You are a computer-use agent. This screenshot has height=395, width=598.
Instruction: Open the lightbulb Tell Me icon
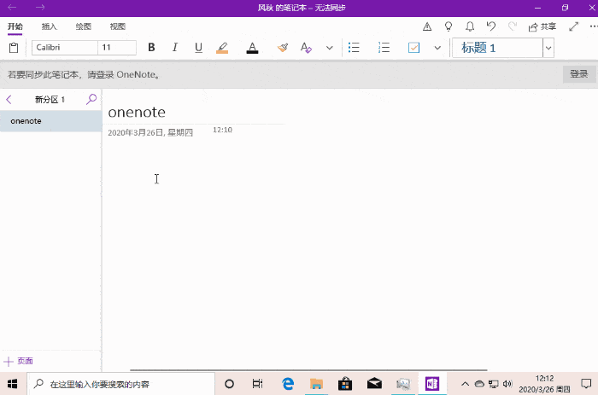click(448, 26)
